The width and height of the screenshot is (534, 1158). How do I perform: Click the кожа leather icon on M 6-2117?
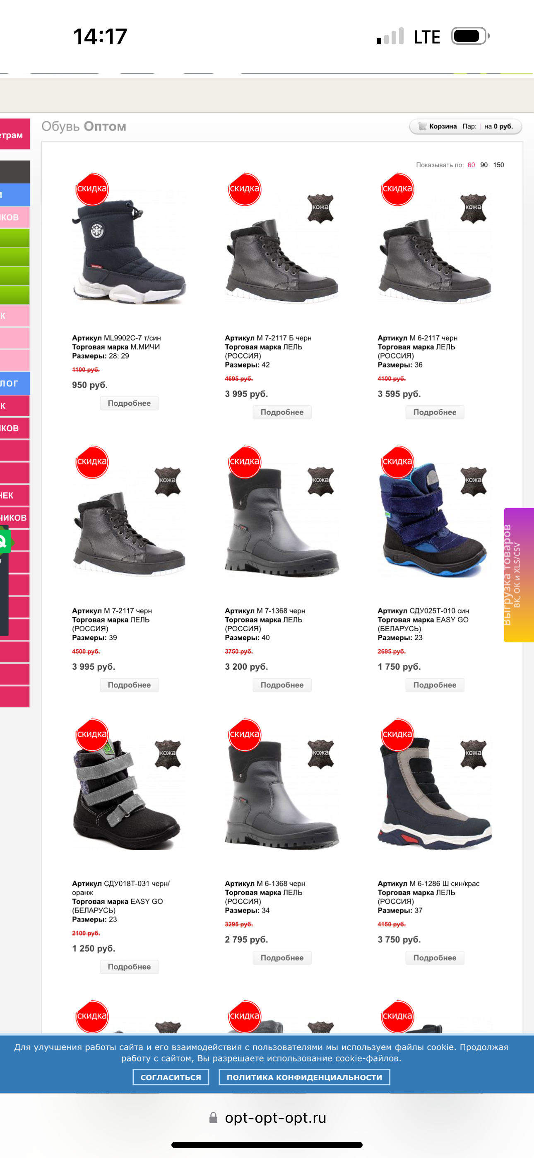click(473, 208)
